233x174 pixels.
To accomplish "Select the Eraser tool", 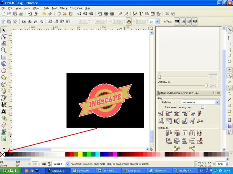I will coord(4,125).
